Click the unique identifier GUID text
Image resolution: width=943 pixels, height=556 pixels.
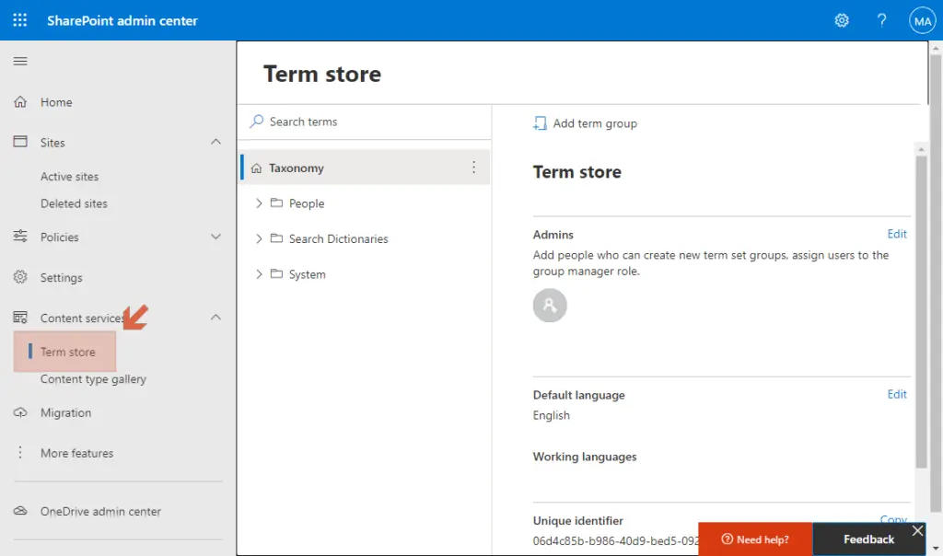tap(616, 541)
